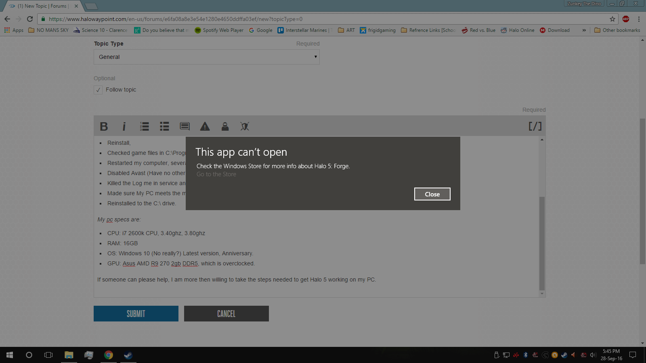Open the Spotify Web Player bookmark

click(219, 30)
